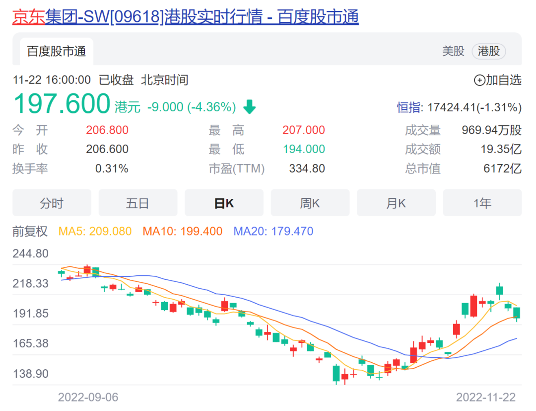The width and height of the screenshot is (536, 411).
Task: Select the 港股 market pill
Action: [488, 51]
